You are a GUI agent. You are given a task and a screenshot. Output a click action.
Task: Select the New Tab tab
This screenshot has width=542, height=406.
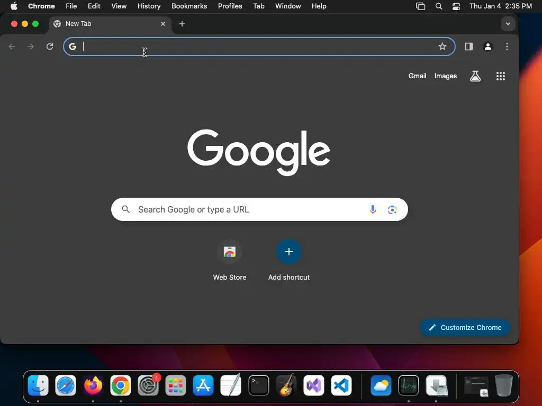(110, 24)
